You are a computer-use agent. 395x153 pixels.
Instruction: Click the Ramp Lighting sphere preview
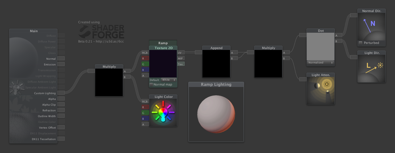(x=216, y=114)
